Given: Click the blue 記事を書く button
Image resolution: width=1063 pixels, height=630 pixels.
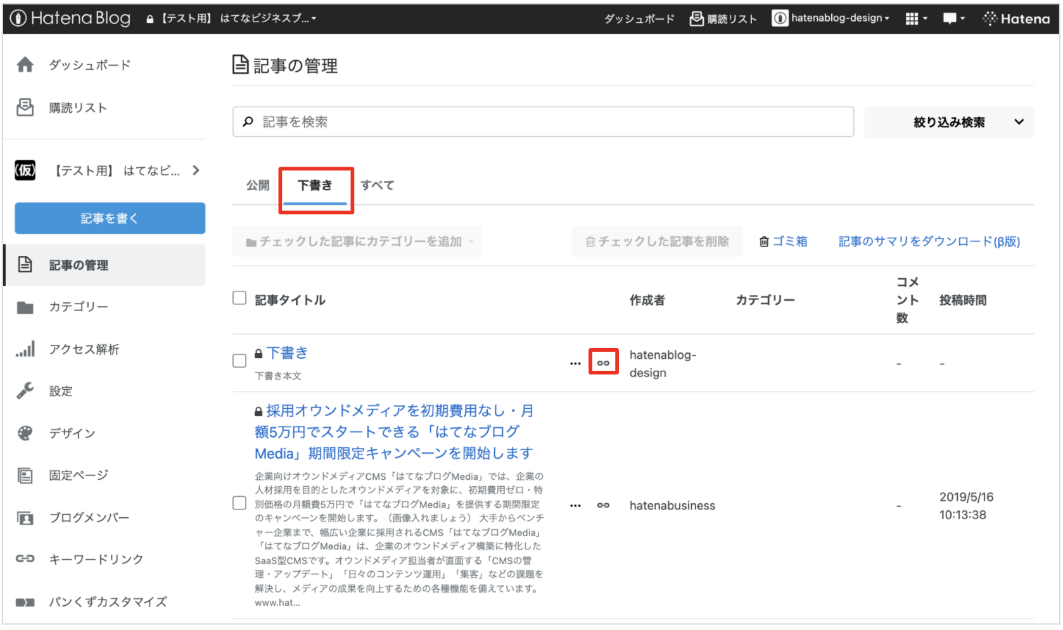Looking at the screenshot, I should pos(110,218).
